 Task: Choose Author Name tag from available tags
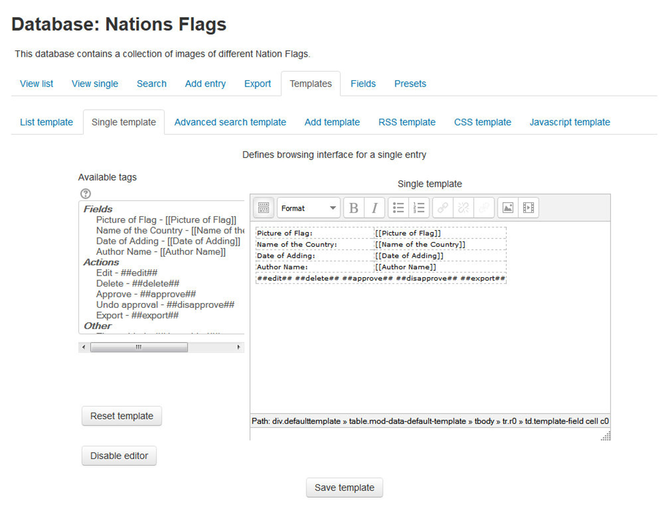click(x=161, y=252)
